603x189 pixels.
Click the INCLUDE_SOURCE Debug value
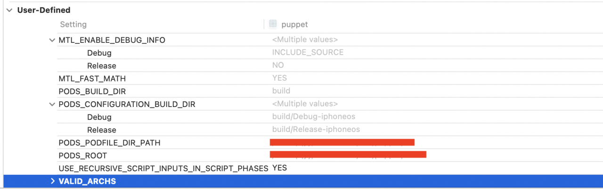(308, 52)
